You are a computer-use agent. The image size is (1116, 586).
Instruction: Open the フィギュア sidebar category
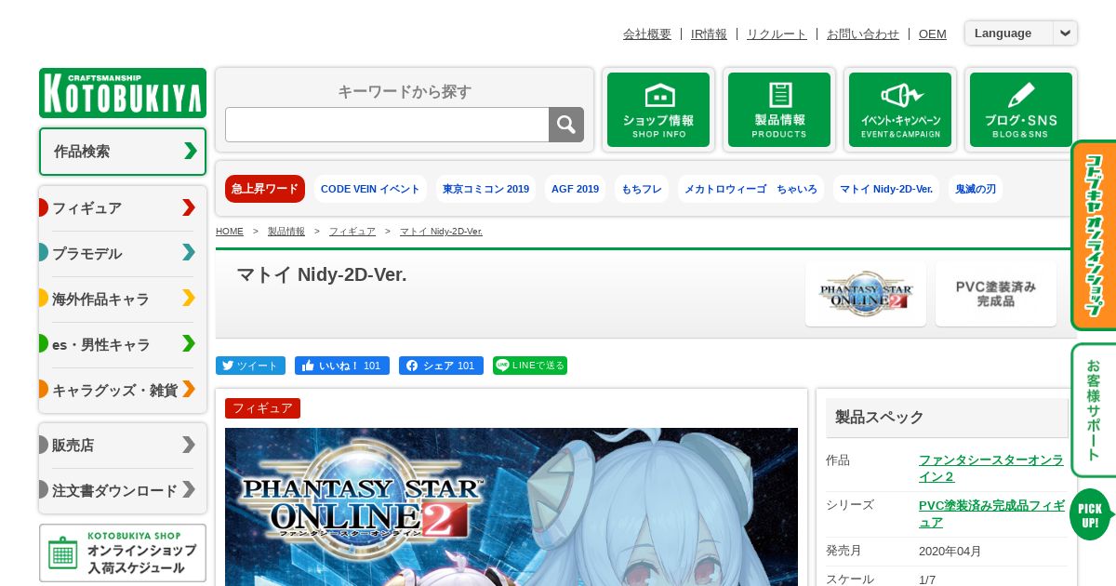coord(123,207)
